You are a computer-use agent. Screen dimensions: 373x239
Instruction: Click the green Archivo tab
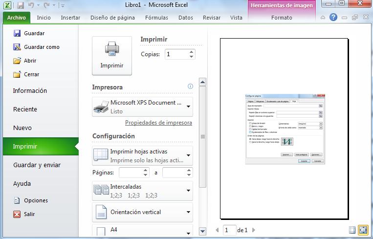pos(17,18)
